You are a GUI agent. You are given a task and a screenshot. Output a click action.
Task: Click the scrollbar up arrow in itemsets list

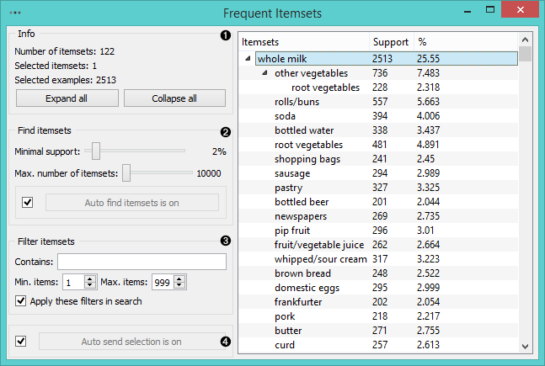pyautogui.click(x=525, y=40)
